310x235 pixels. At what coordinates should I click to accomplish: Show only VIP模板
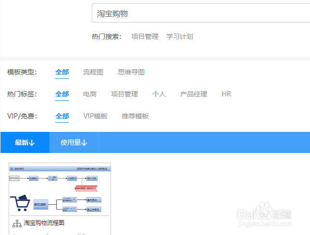click(x=95, y=116)
